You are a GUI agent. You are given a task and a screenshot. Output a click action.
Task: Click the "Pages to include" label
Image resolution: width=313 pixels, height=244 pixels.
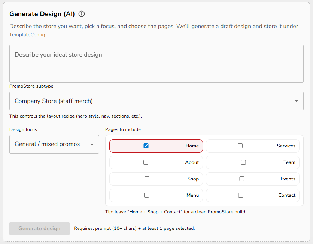(123, 129)
